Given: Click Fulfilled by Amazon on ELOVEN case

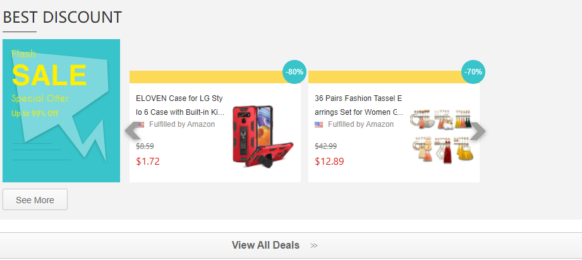Looking at the screenshot, I should (x=182, y=124).
